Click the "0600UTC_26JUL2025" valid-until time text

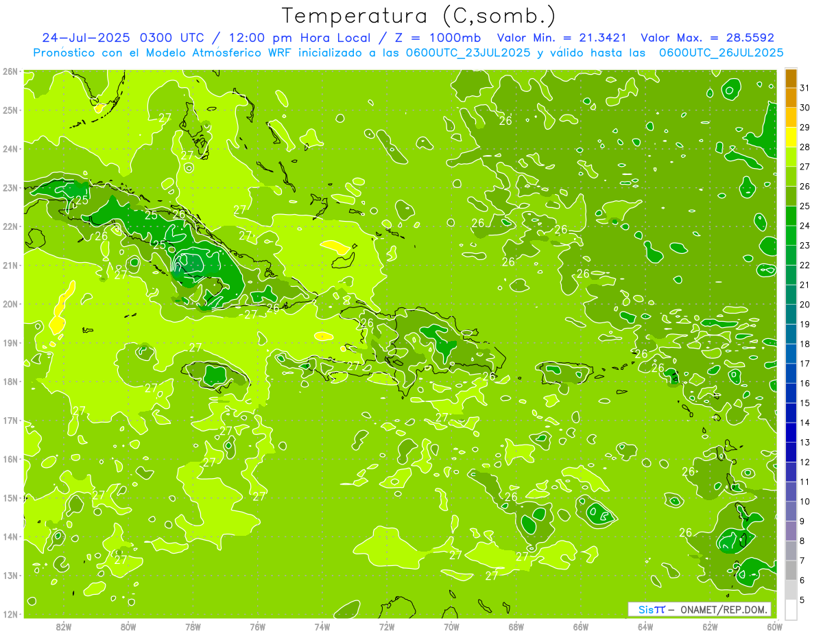point(721,52)
